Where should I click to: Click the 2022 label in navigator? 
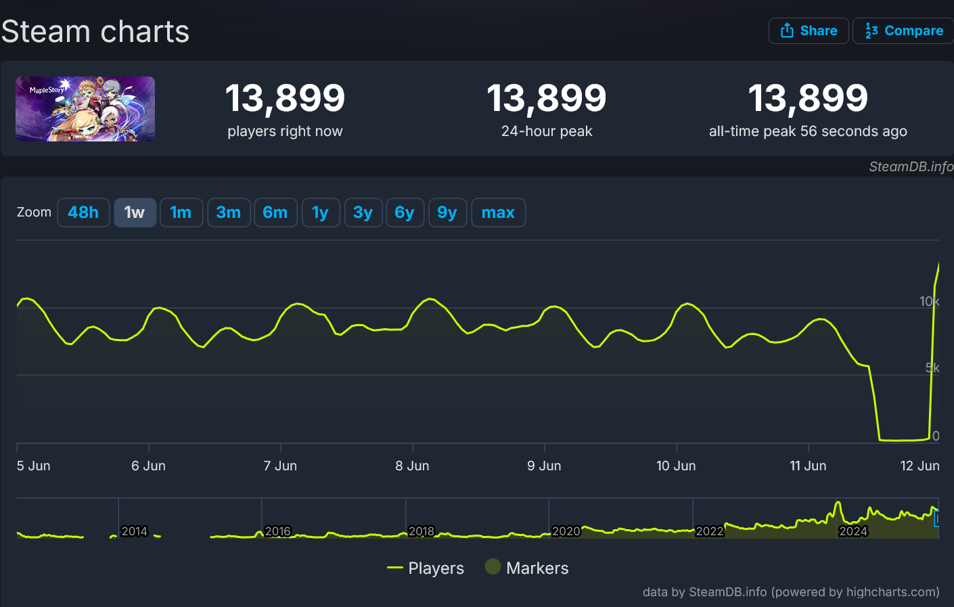tap(710, 531)
